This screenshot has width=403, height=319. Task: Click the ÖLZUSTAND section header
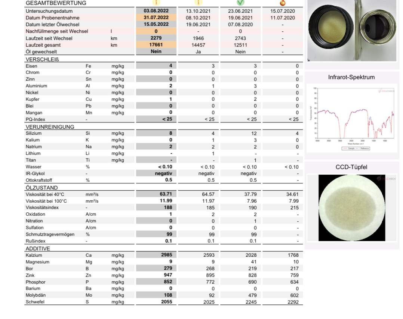41,188
